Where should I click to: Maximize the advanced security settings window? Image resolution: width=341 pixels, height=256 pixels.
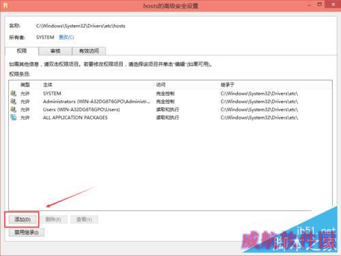pos(320,5)
